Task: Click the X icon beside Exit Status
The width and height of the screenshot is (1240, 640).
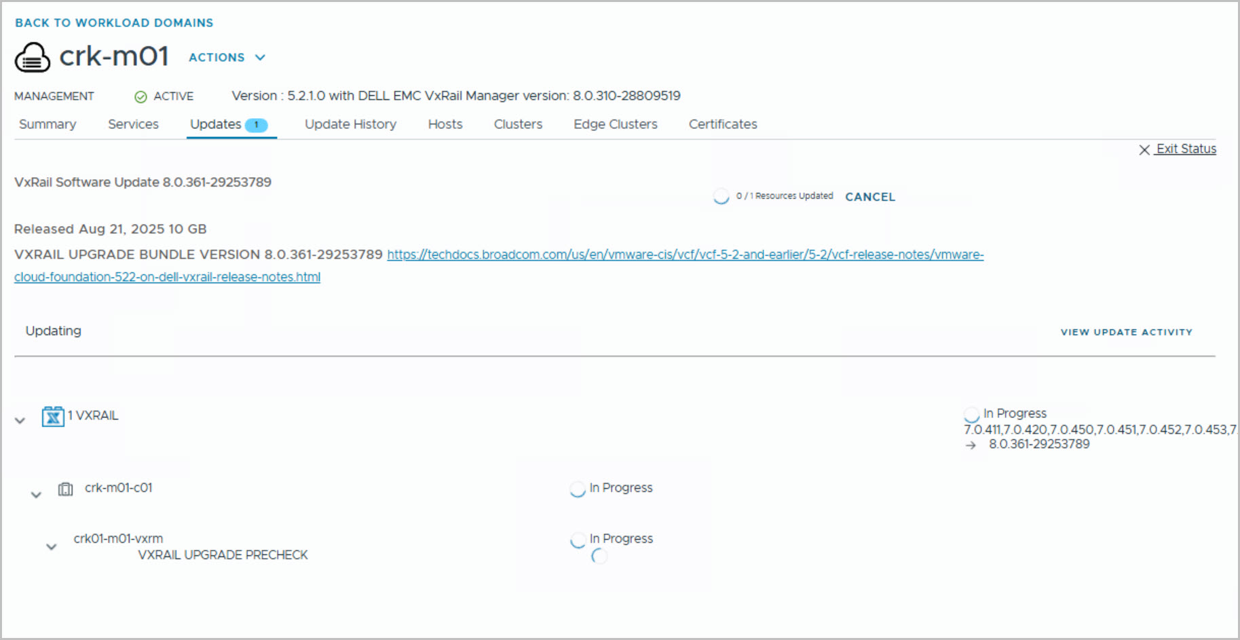Action: click(1144, 149)
